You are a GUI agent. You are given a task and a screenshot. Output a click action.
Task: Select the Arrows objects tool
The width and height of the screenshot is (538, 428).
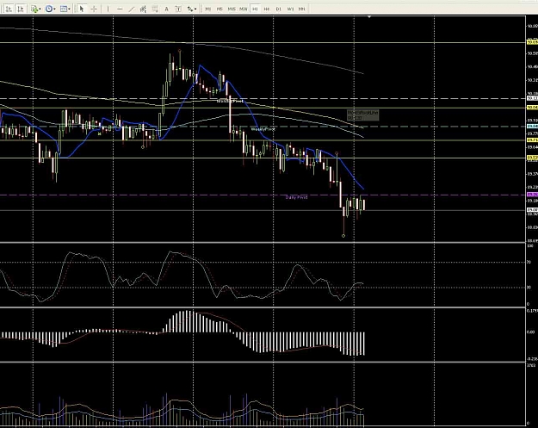coord(189,9)
